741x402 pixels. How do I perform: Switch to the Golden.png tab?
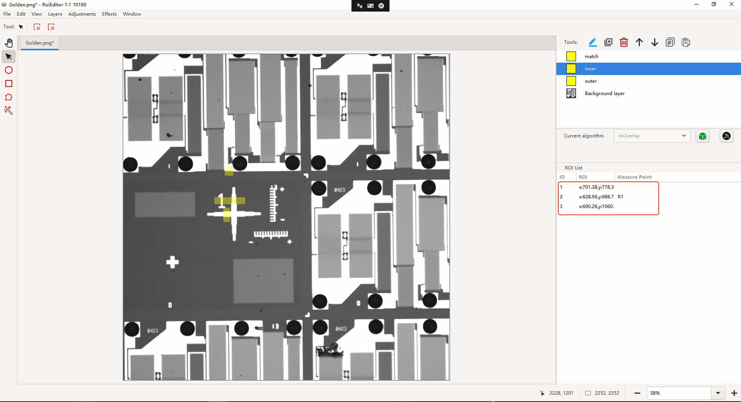click(x=40, y=43)
